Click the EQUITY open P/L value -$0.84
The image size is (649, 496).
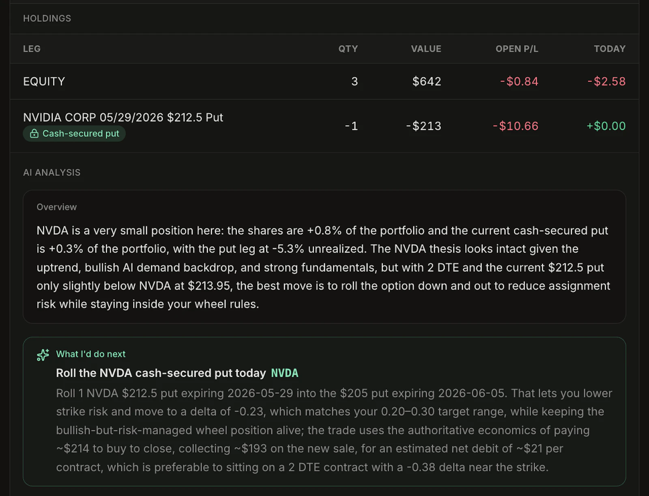(519, 81)
